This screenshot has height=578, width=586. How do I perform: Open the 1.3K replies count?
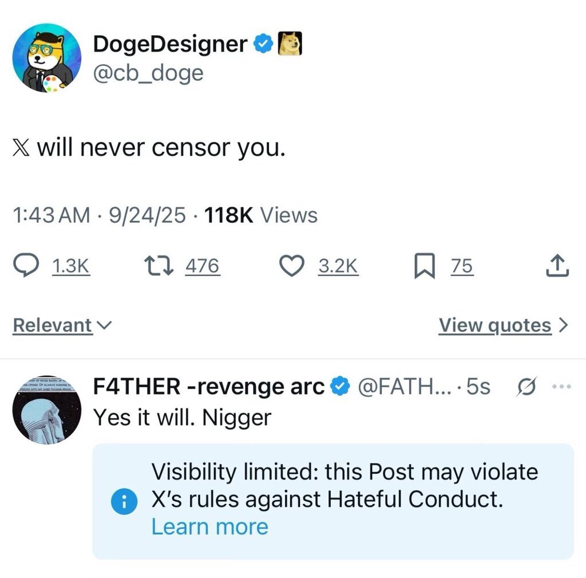pyautogui.click(x=71, y=266)
